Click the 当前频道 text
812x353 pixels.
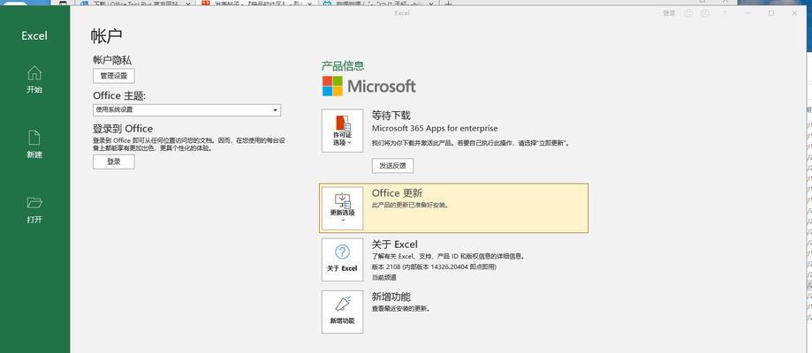pyautogui.click(x=383, y=277)
